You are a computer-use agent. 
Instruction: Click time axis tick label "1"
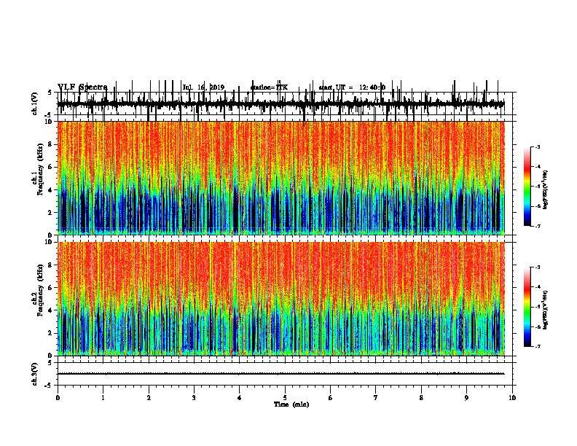(x=103, y=398)
